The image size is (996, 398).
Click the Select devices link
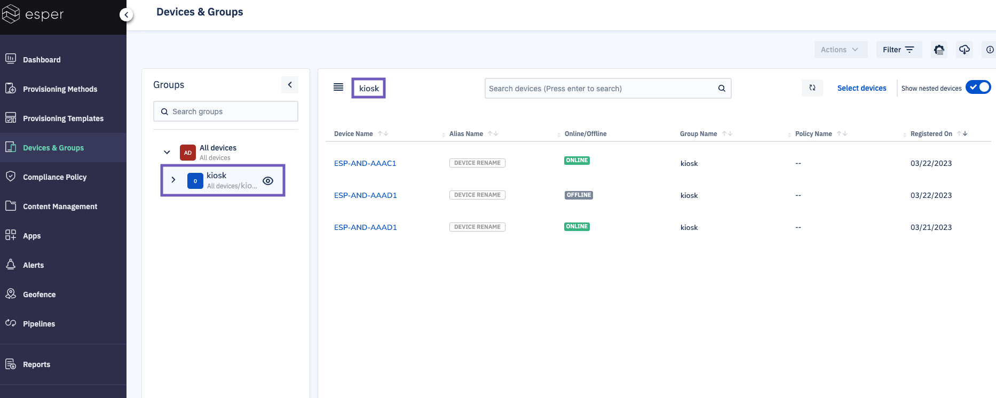point(861,88)
